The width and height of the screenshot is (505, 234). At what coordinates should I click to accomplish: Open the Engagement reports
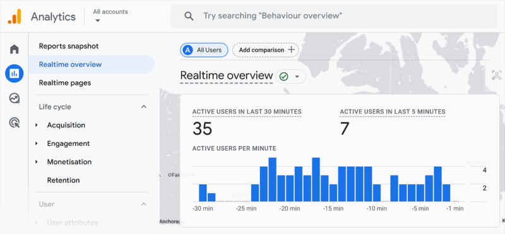pyautogui.click(x=68, y=143)
